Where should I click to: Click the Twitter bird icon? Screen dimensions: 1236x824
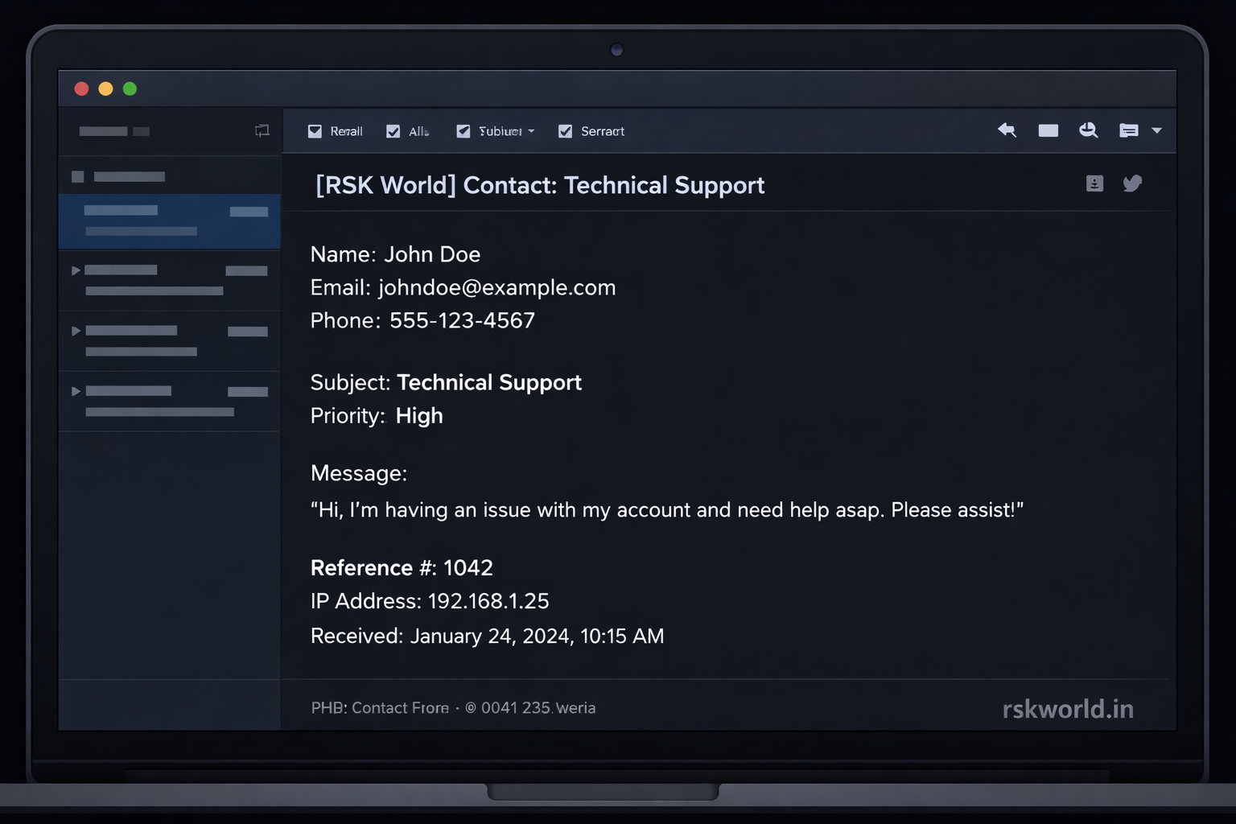coord(1133,183)
